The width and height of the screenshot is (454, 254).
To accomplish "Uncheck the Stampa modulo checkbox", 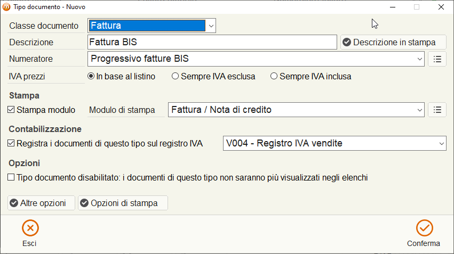I will [11, 110].
